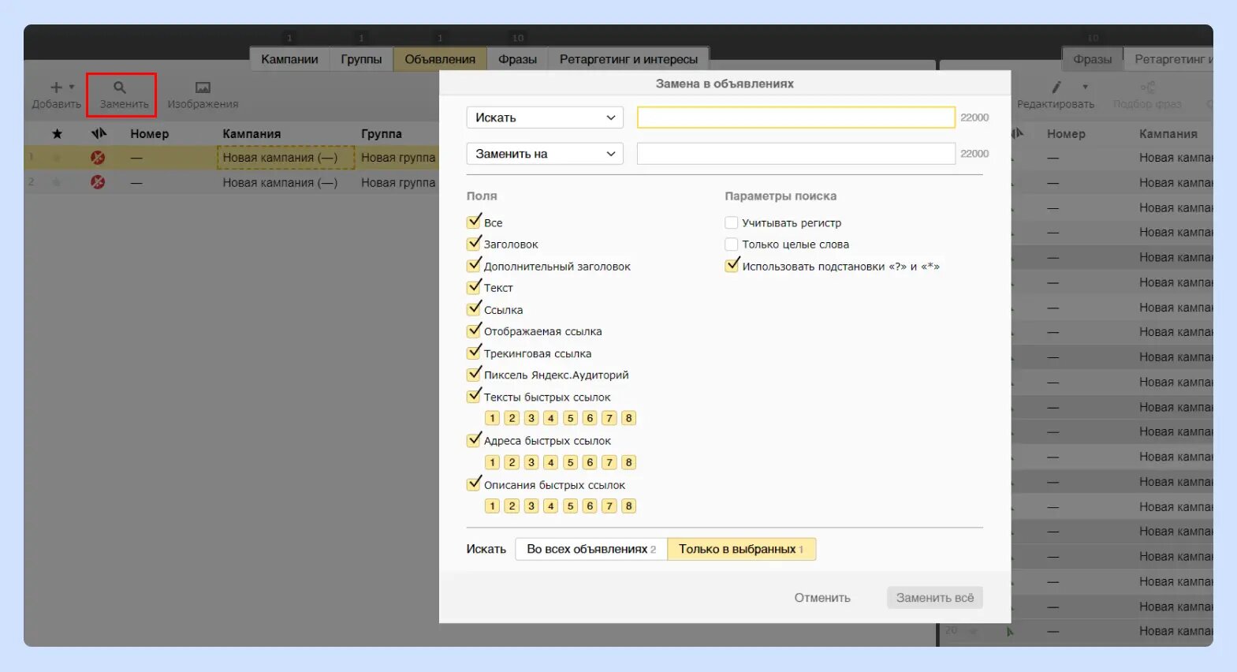Image resolution: width=1237 pixels, height=672 pixels.
Task: Uncheck the Ссылка checkbox
Action: (474, 309)
